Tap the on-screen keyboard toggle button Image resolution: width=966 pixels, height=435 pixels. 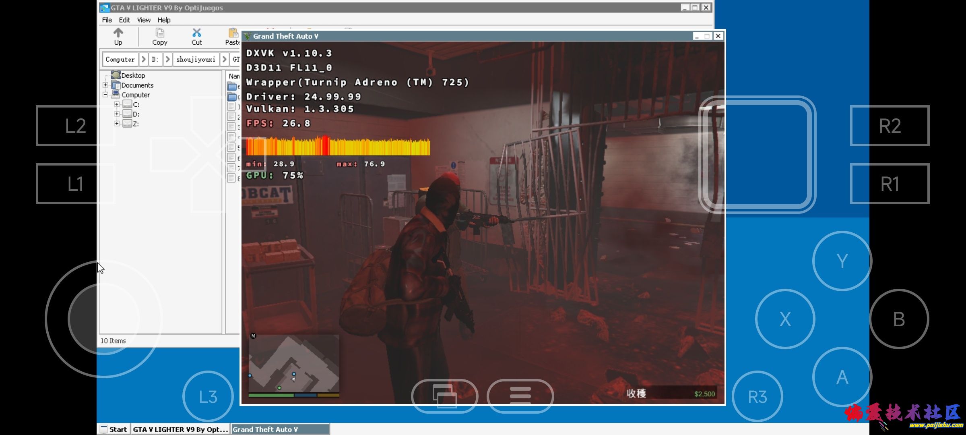tap(444, 396)
